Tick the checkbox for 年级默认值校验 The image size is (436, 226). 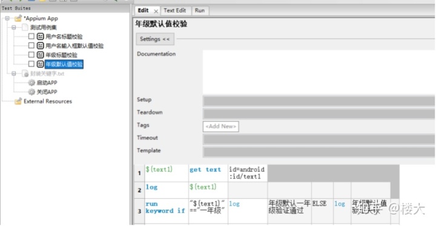[x=31, y=64]
